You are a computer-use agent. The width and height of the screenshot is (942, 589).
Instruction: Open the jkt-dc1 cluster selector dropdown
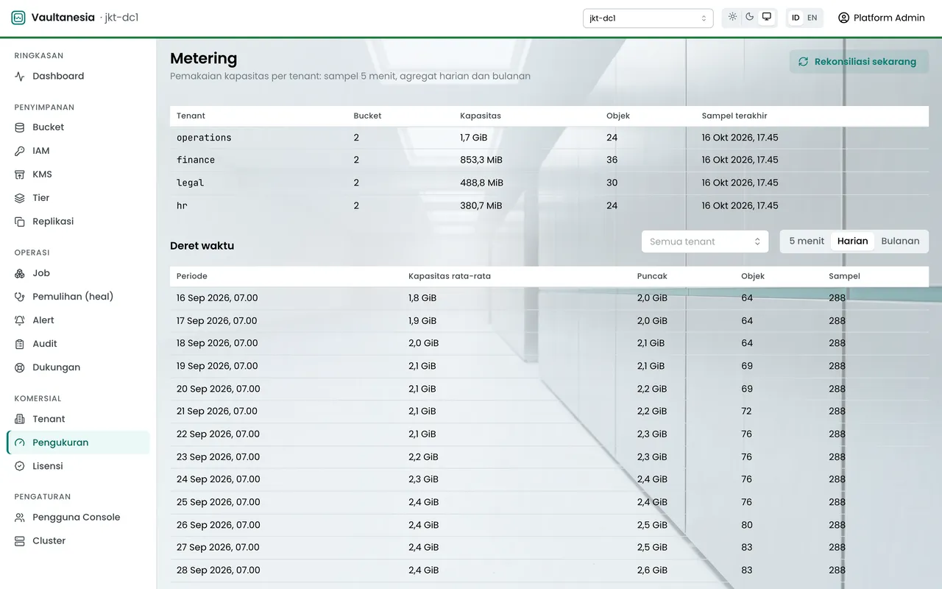(x=648, y=18)
